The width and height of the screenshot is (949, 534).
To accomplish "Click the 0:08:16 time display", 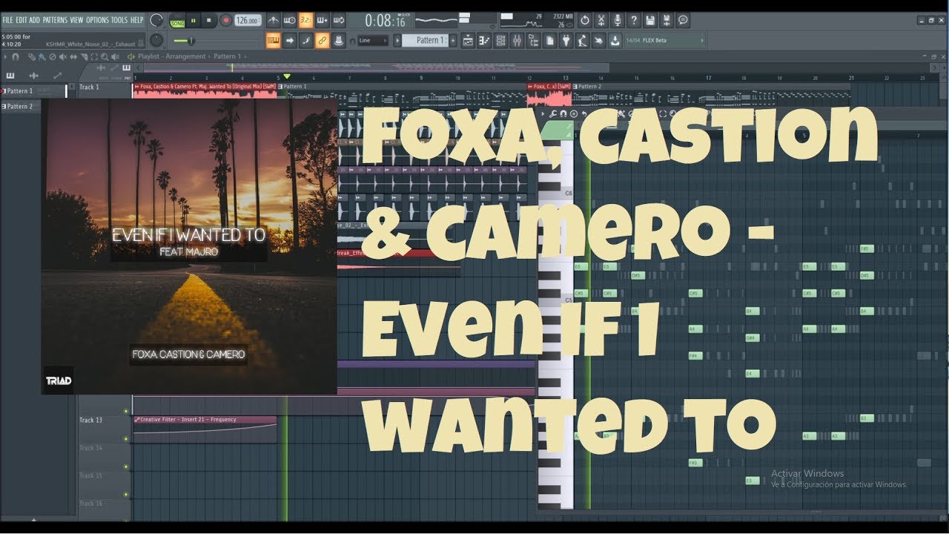I will [x=385, y=21].
